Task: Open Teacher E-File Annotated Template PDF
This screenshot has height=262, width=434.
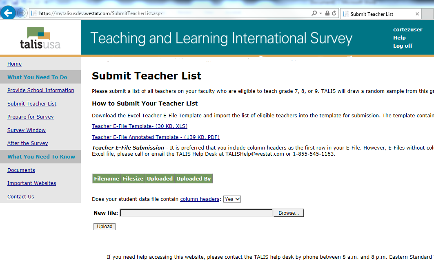Action: 156,137
